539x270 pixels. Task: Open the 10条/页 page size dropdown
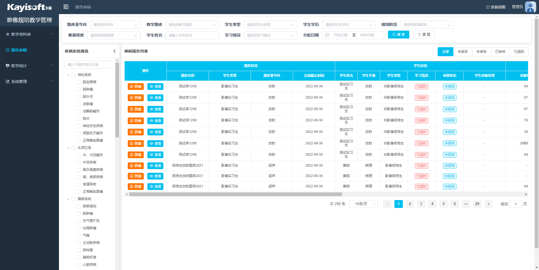point(363,204)
